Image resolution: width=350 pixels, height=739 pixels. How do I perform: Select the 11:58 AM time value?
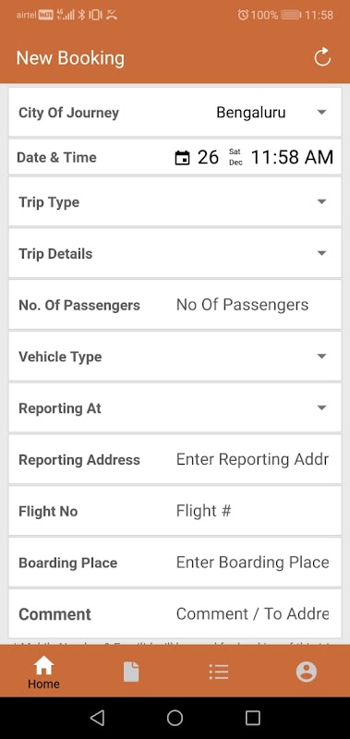point(292,157)
